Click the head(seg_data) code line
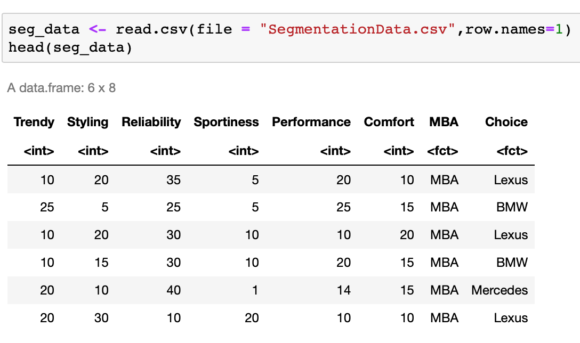Image resolution: width=580 pixels, height=343 pixels. 70,47
